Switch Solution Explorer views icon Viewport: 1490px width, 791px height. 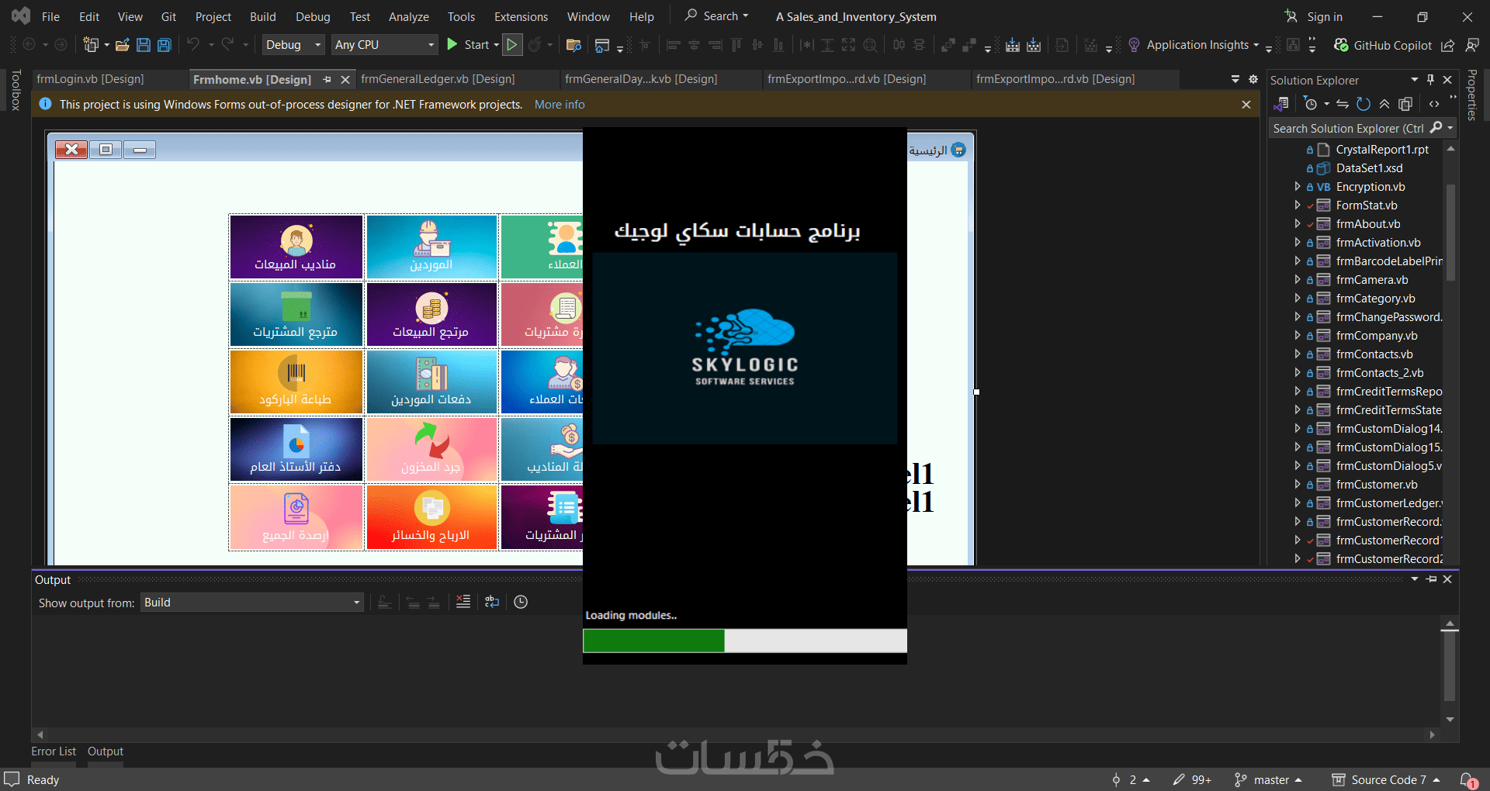(x=1281, y=104)
